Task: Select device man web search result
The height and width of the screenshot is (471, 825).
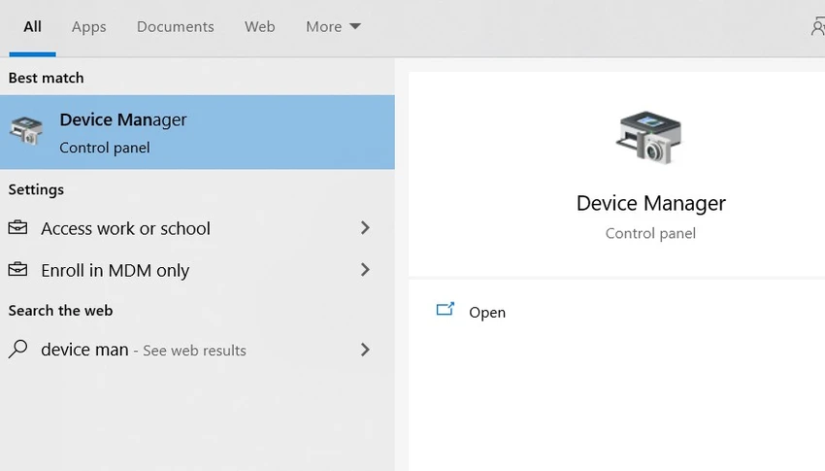Action: coord(197,350)
